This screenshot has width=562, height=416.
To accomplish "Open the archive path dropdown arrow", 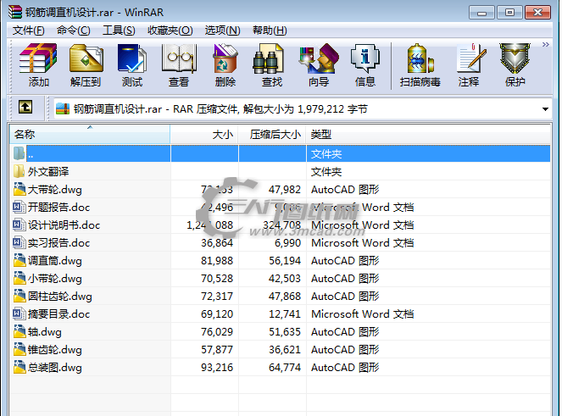I will (x=545, y=109).
